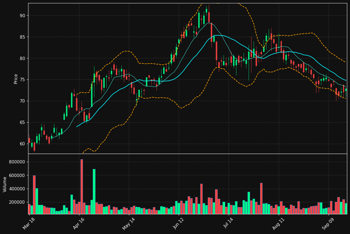
Task: Select the 60 price tick label
Action: point(22,144)
